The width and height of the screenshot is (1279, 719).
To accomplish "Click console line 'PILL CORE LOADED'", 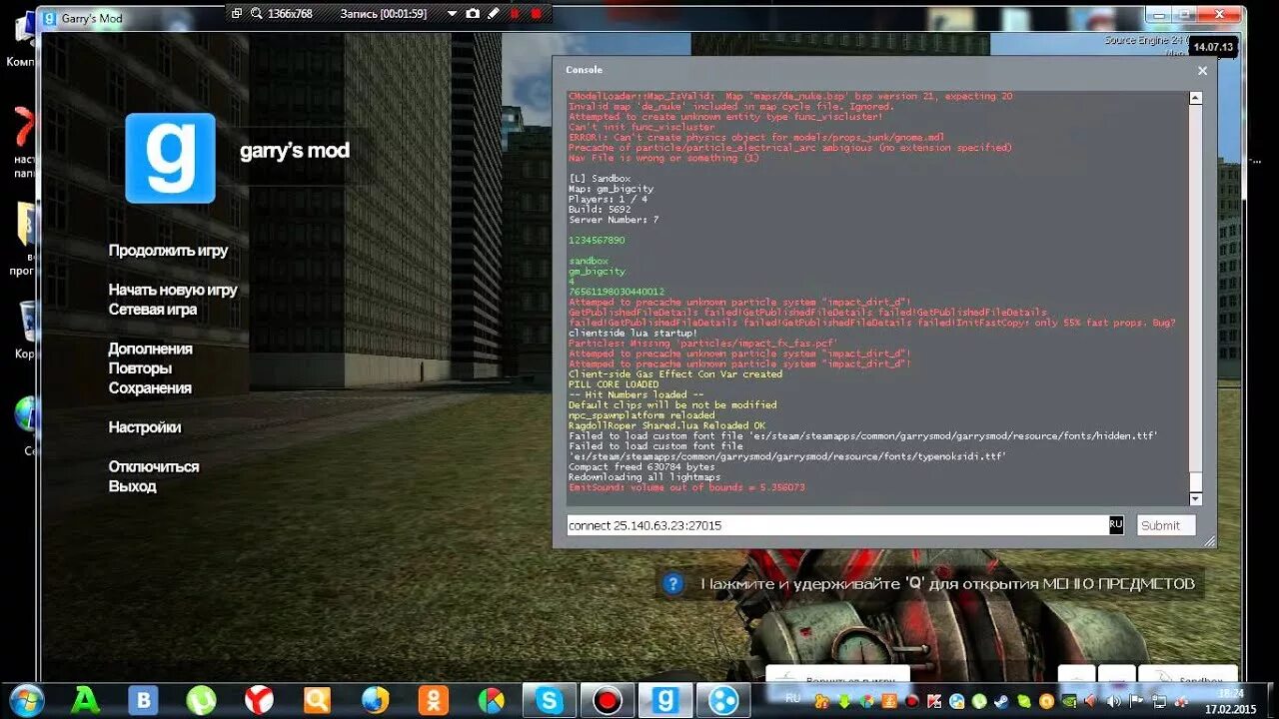I will tap(614, 384).
